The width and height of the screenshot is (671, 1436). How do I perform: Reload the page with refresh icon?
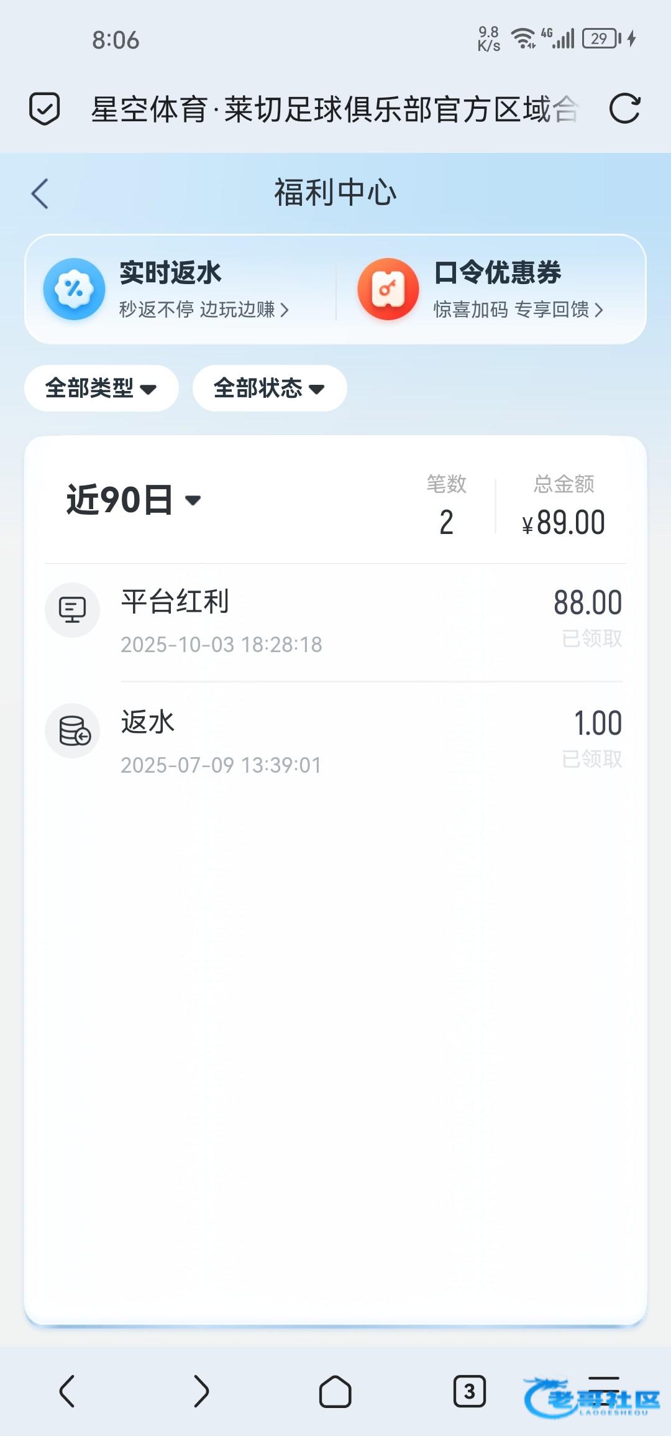click(624, 109)
